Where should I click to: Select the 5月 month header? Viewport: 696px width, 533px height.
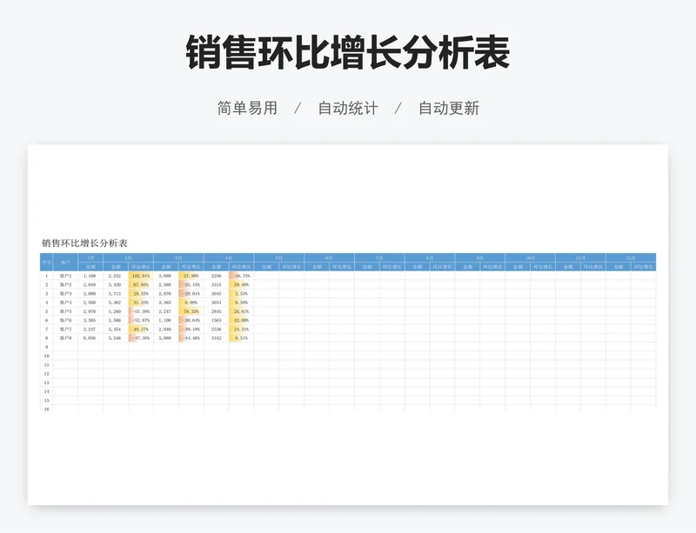coord(278,258)
